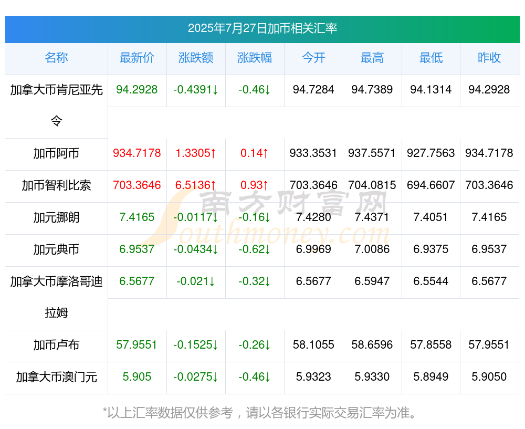Viewport: 525px width, 429px height.
Task: Click latest price 5.905 in green
Action: click(x=137, y=377)
